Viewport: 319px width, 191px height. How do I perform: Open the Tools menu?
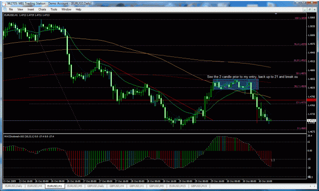(54, 10)
